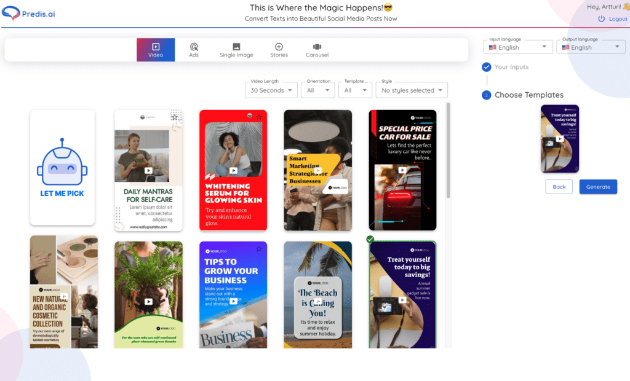Image resolution: width=630 pixels, height=381 pixels.
Task: Play the Whitening Serum template video
Action: [233, 171]
